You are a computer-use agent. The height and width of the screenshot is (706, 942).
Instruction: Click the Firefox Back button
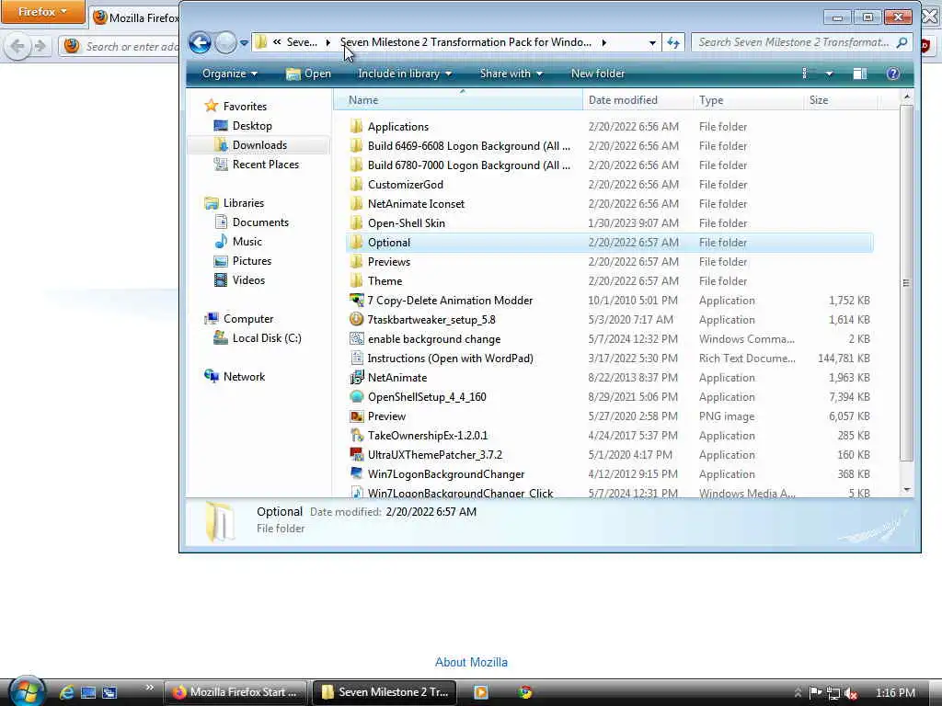pos(17,46)
